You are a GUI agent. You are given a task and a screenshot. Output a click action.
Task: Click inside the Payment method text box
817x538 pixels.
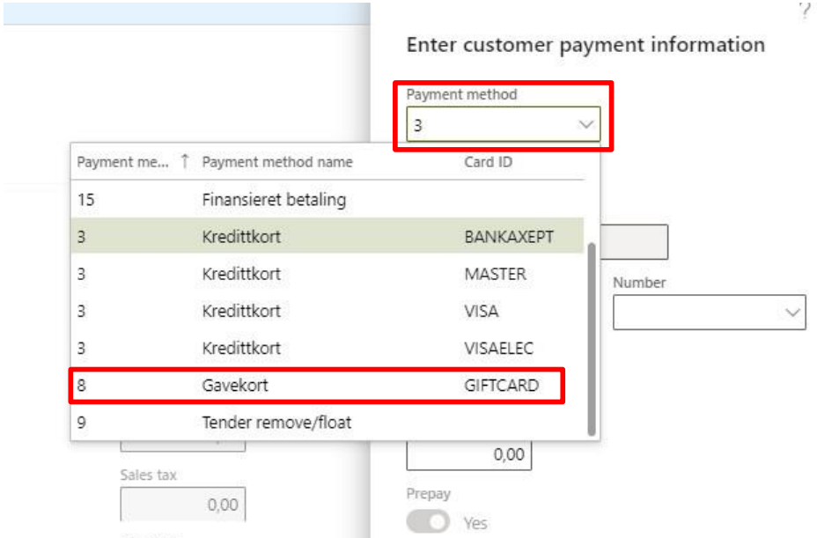pyautogui.click(x=489, y=126)
